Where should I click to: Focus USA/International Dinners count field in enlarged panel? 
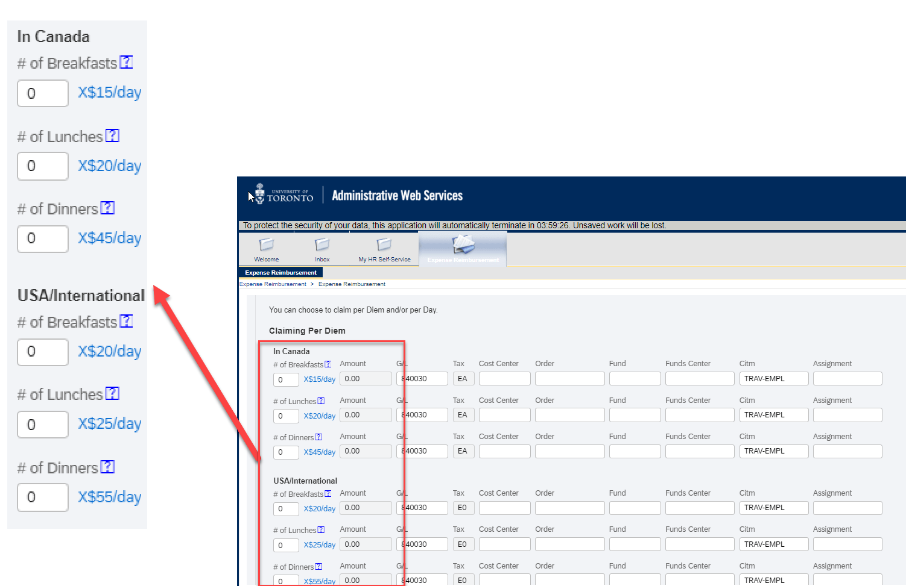click(x=43, y=497)
